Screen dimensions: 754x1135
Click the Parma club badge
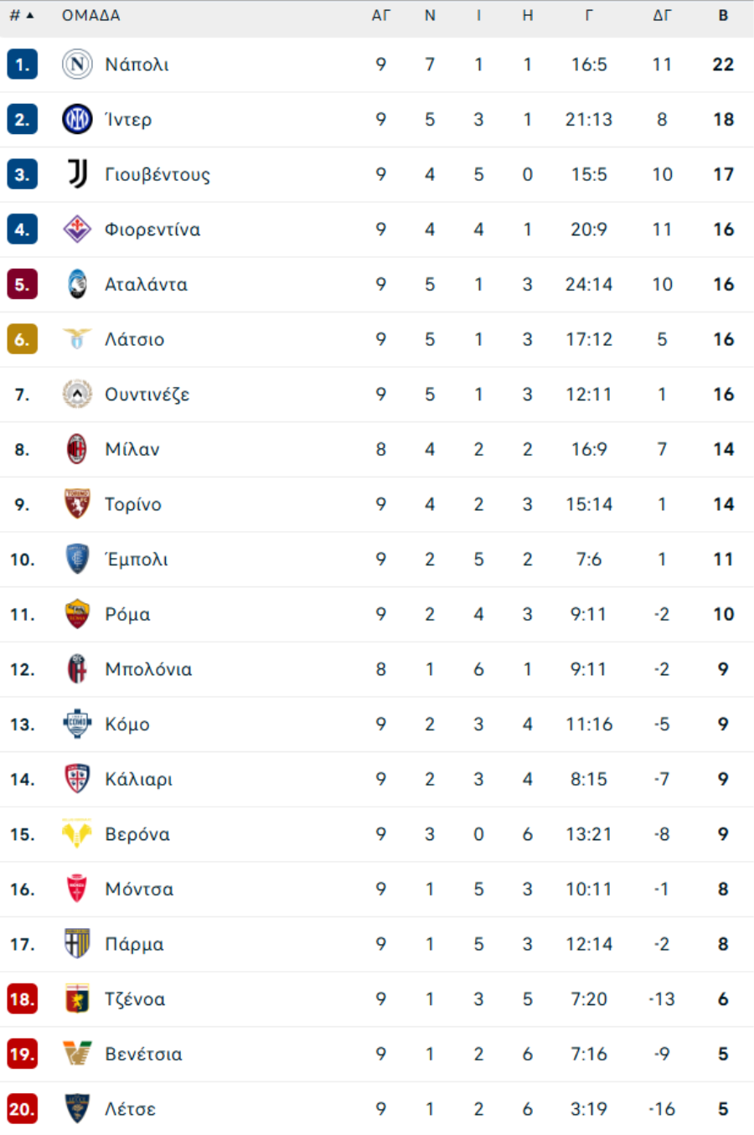click(77, 944)
